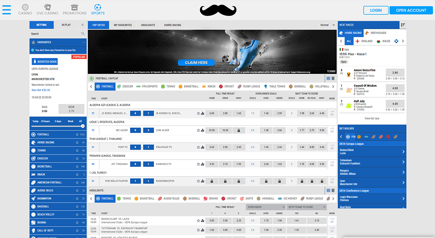435x238 pixels.
Task: Open stats icon for Port FC match
Action: pyautogui.click(x=203, y=147)
